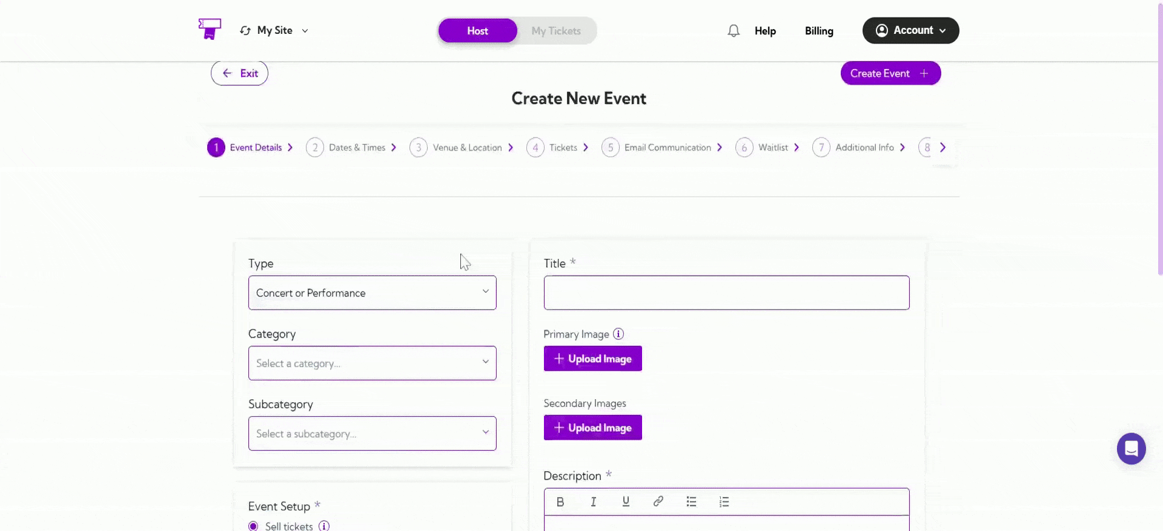Switch to Host mode
The height and width of the screenshot is (531, 1163).
(478, 31)
